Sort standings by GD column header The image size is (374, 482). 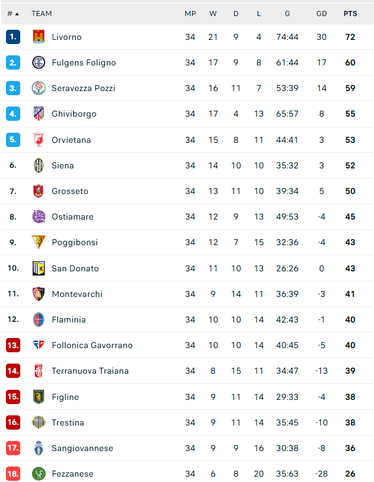tap(322, 14)
